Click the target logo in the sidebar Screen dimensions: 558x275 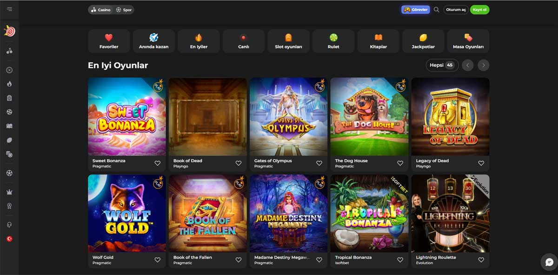point(9,31)
